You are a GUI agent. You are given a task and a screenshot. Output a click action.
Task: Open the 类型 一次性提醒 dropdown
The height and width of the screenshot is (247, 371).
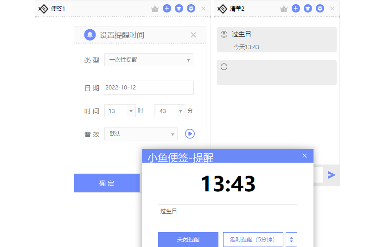[x=149, y=60]
